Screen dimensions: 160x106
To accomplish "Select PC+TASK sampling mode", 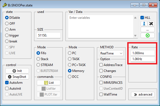I will pos(77,65).
